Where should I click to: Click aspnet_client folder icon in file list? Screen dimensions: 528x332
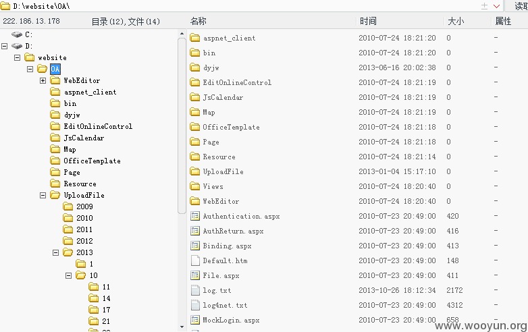[x=194, y=38]
